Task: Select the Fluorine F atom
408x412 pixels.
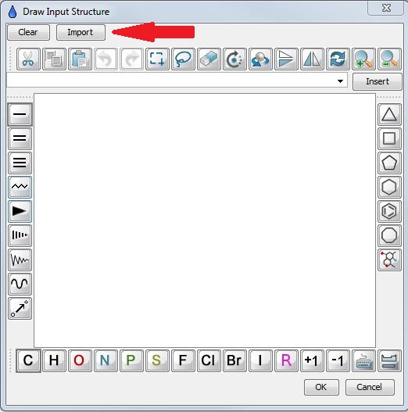Action: coord(183,360)
